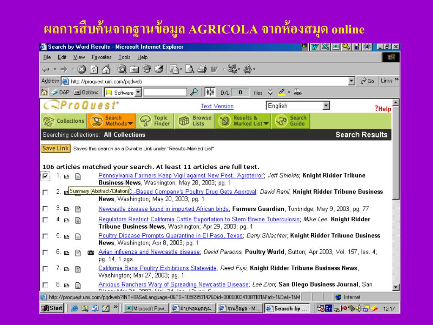The width and height of the screenshot is (433, 325).
Task: Expand the Search Methods menu
Action: (111, 121)
